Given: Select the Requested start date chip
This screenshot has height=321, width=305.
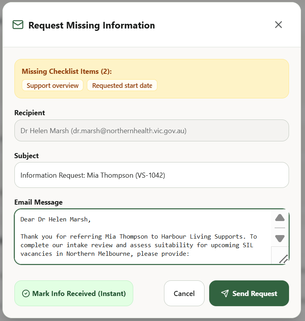Looking at the screenshot, I should click(x=122, y=86).
